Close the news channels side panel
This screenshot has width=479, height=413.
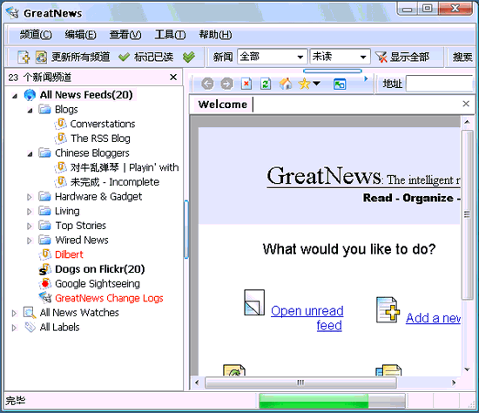pyautogui.click(x=173, y=77)
